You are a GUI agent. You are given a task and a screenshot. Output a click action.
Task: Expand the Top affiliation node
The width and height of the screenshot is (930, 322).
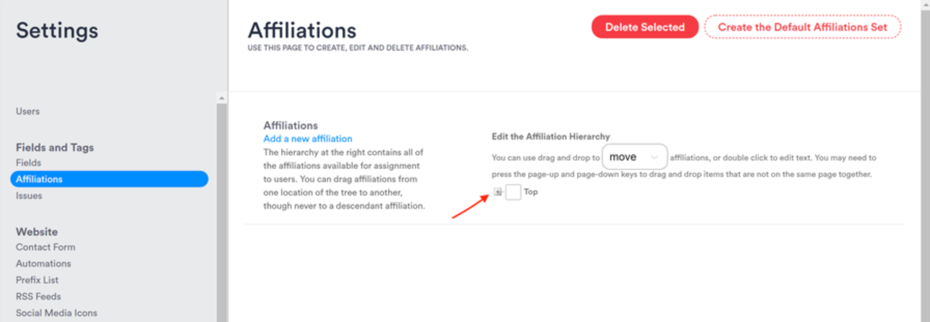[x=499, y=192]
